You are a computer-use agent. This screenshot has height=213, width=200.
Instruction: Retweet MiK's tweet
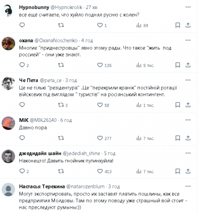click(61, 138)
